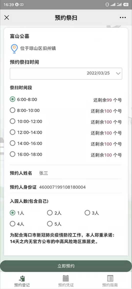Image resolution: width=132 pixels, height=289 pixels.
Task: Switch to the 预约凭证 tab
Action: pos(66,281)
